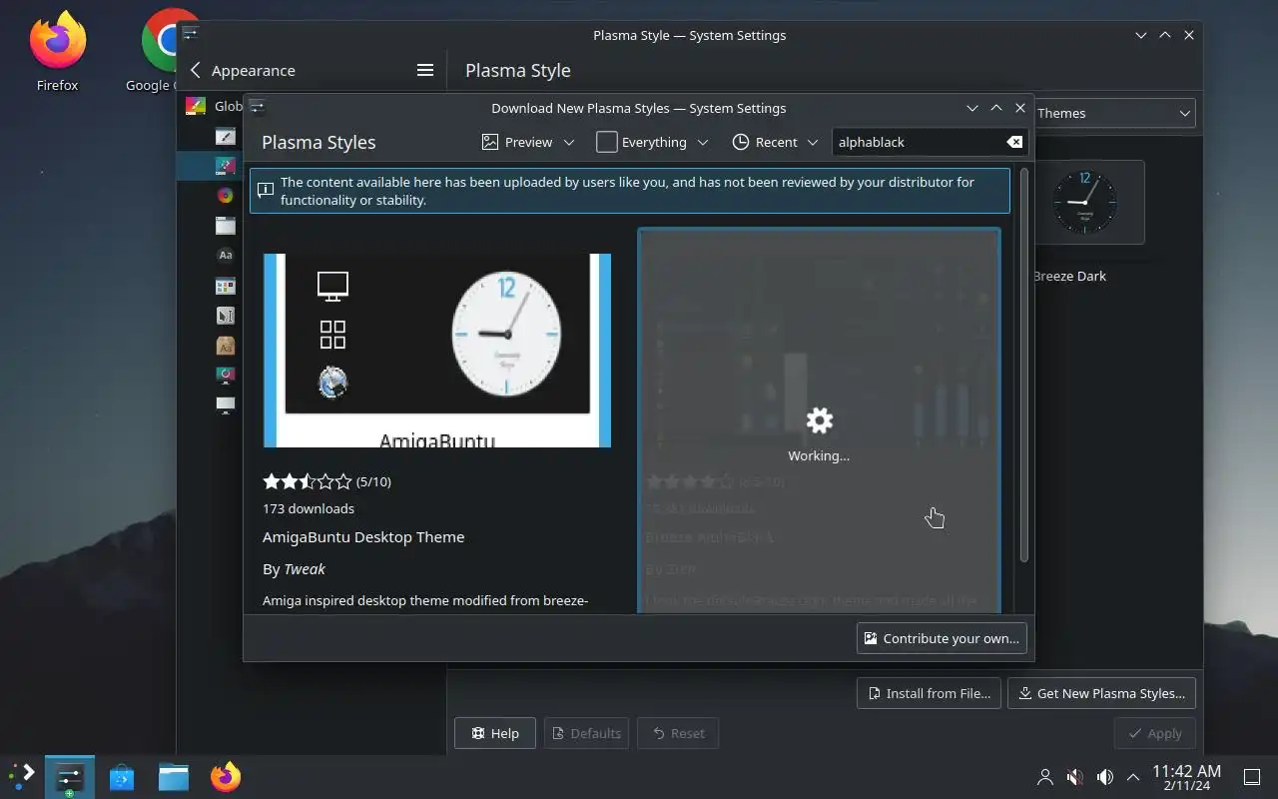
Task: Click the muted audio tray icon
Action: 1075,776
